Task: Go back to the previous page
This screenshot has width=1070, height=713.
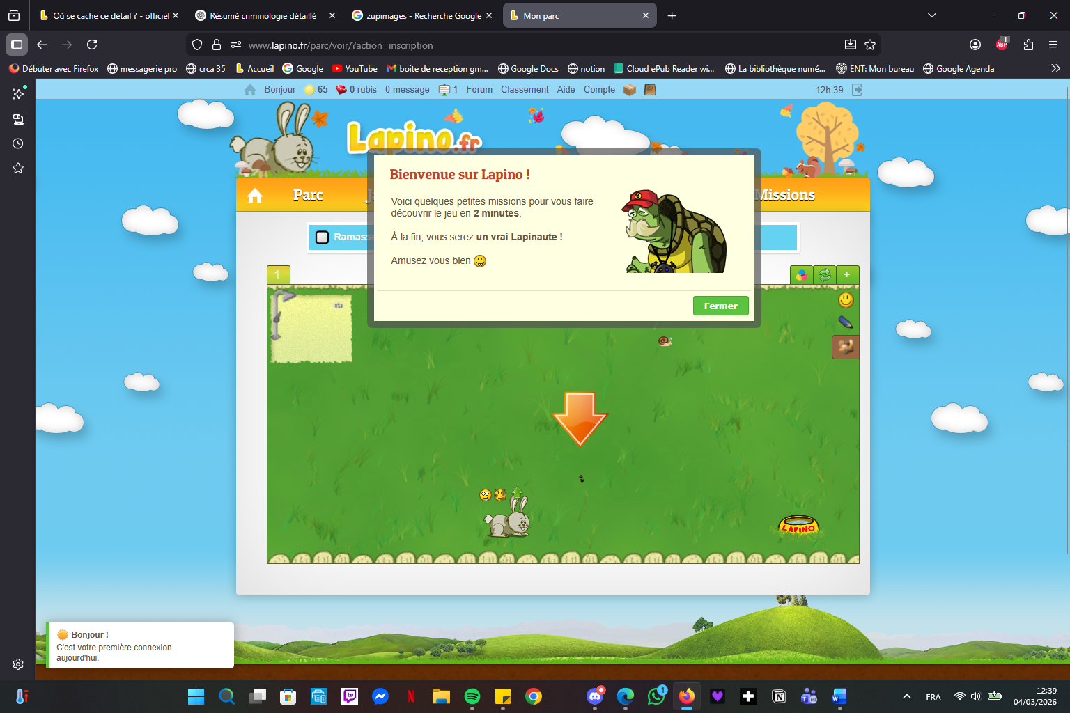Action: 42,45
